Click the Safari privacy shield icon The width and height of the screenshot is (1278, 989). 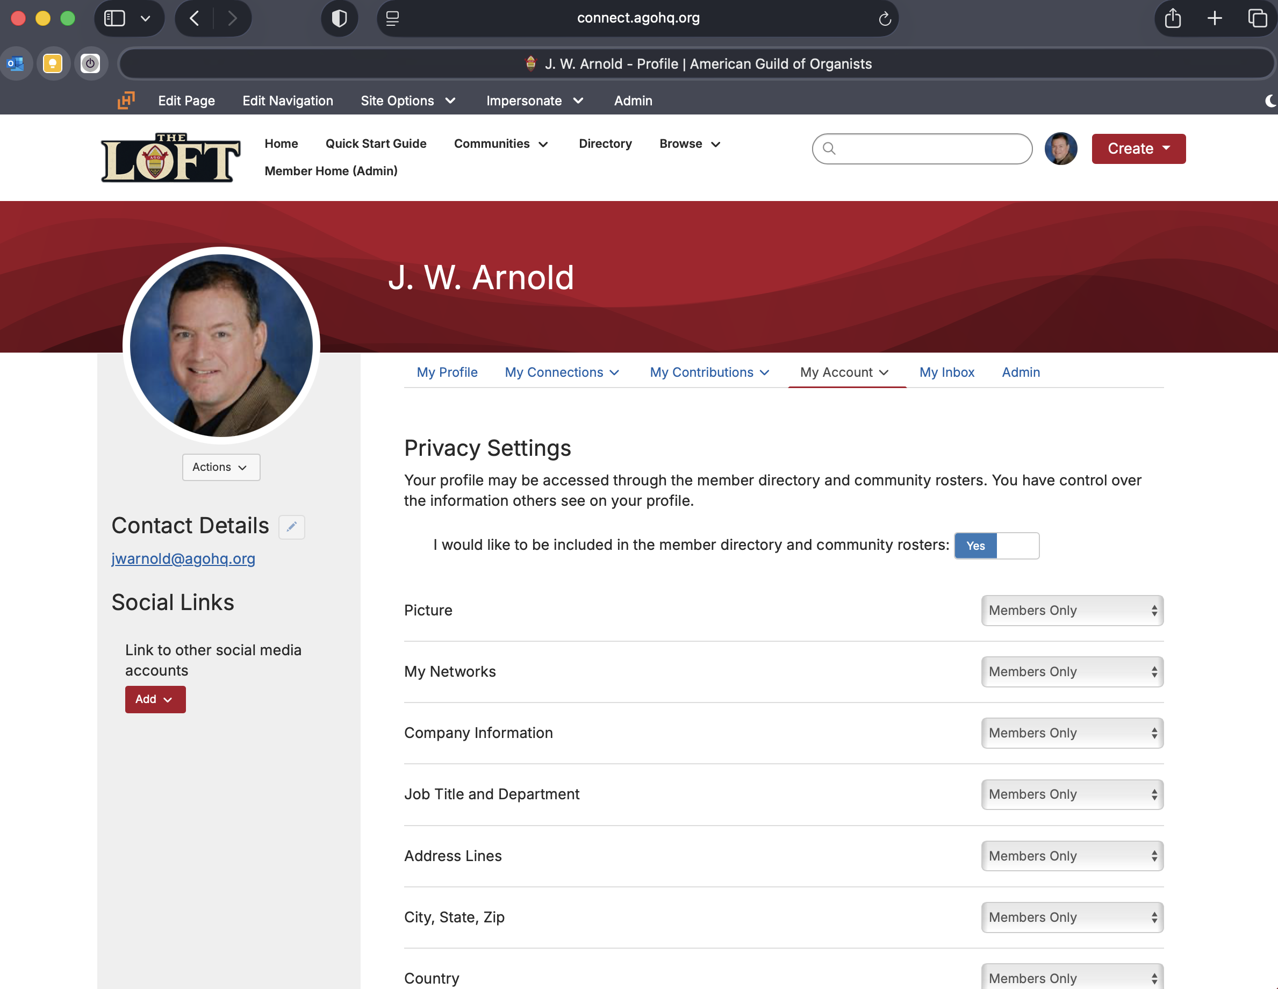[340, 19]
